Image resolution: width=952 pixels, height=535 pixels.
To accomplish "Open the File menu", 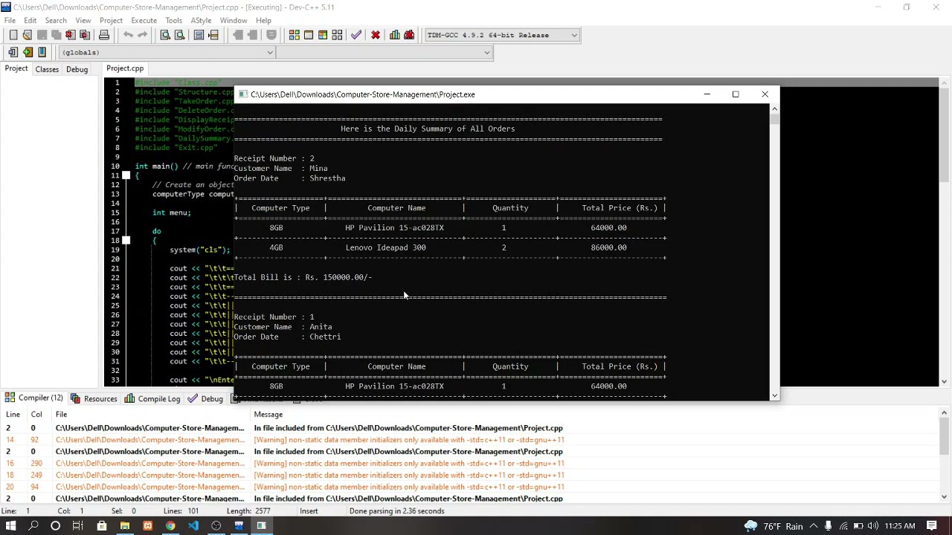I will coord(10,20).
